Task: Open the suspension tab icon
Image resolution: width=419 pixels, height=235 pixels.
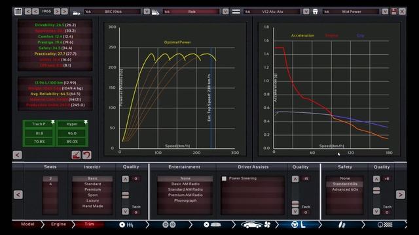Action: 342,225
